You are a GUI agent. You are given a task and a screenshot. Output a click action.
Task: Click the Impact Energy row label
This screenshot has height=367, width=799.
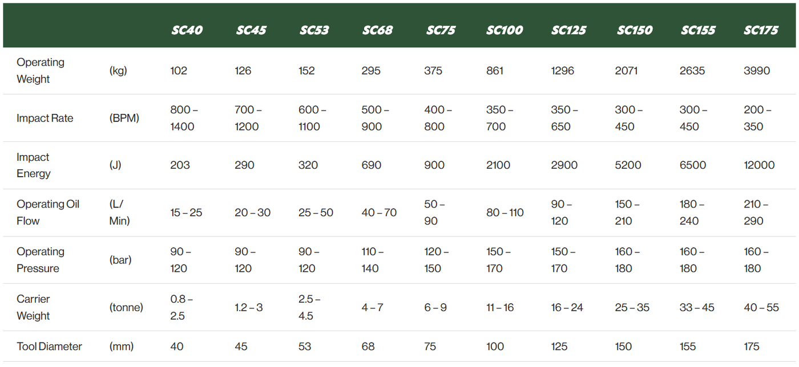[33, 165]
